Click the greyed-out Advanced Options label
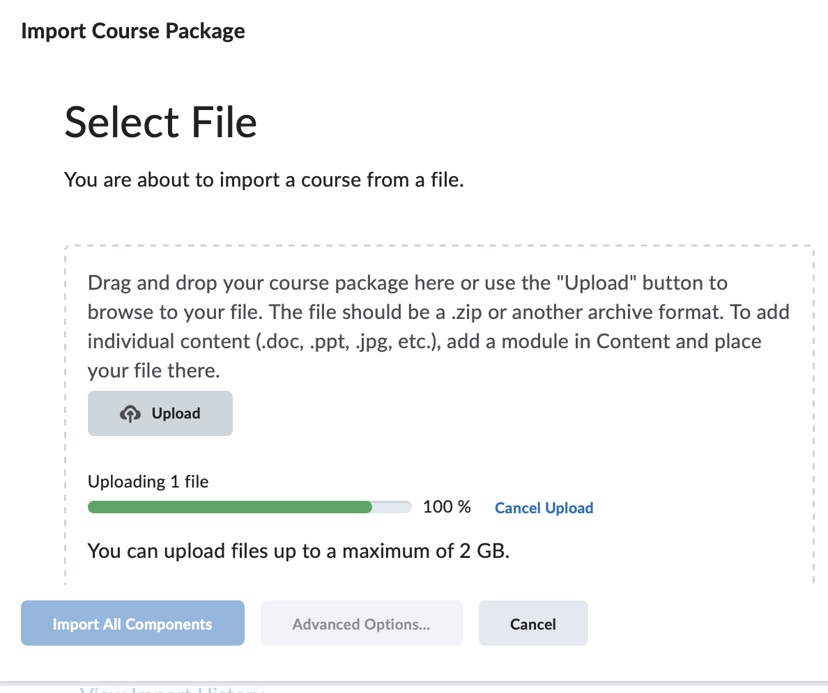This screenshot has height=693, width=828. click(x=361, y=623)
